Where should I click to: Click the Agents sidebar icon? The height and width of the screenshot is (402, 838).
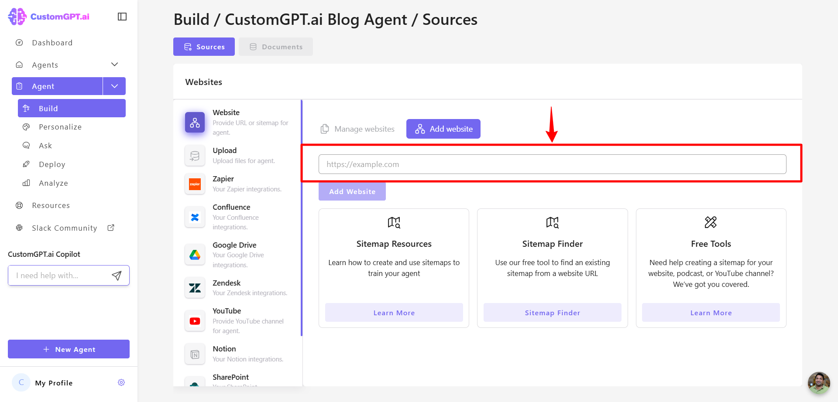19,65
